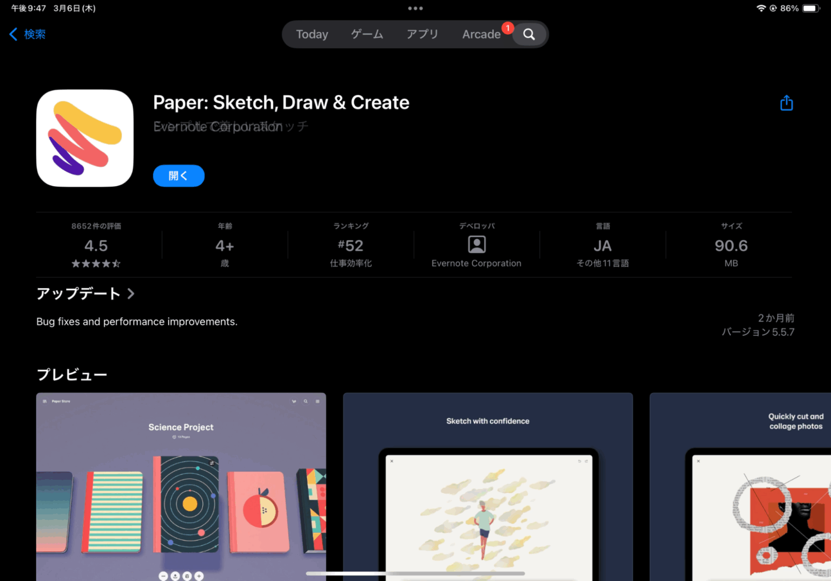831x581 pixels.
Task: Switch to the ゲーム tab
Action: pos(367,34)
